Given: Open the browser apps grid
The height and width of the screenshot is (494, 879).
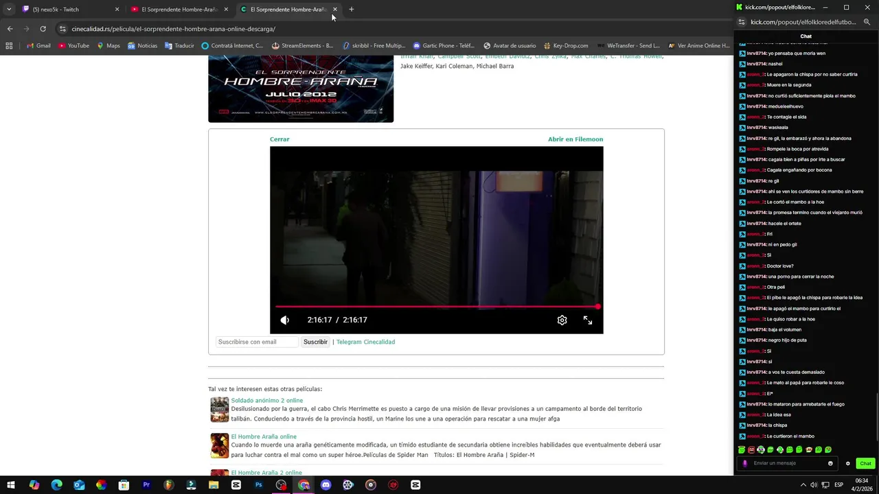Looking at the screenshot, I should (9, 46).
